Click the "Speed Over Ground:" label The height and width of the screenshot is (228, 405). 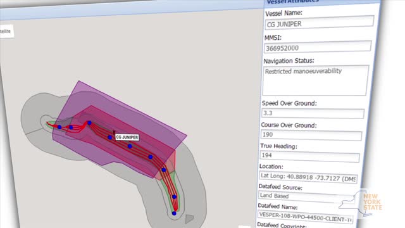pyautogui.click(x=289, y=103)
